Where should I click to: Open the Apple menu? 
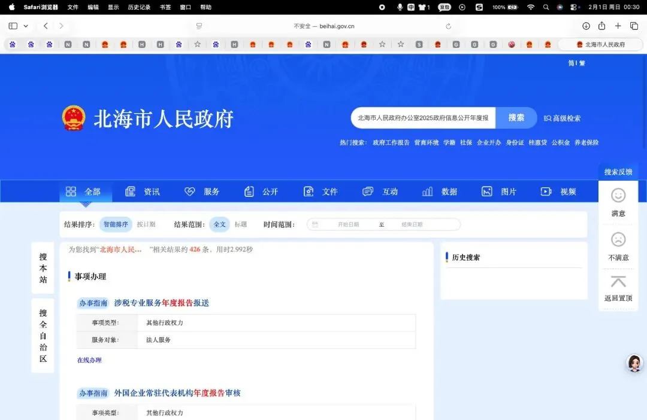click(12, 7)
